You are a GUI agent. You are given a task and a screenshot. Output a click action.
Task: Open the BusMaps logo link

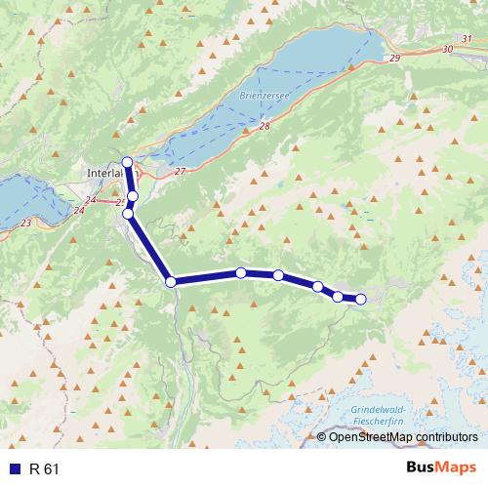(441, 468)
